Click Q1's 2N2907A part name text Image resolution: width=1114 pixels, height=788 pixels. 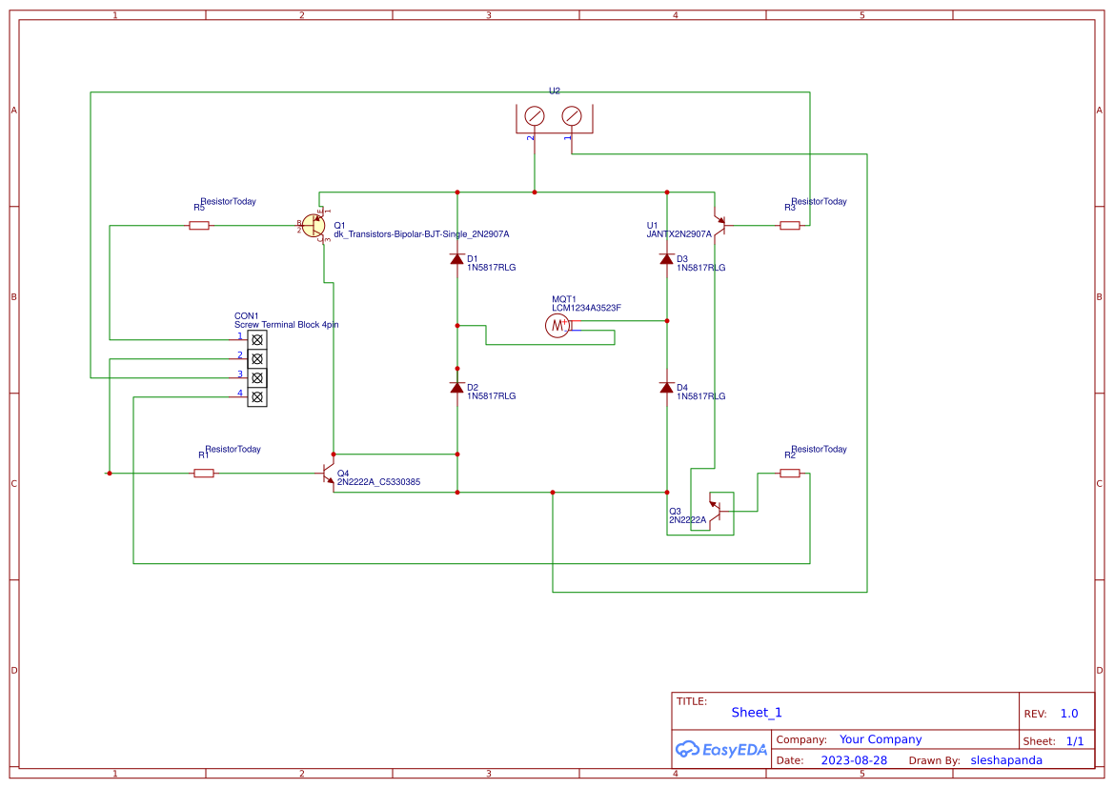421,234
